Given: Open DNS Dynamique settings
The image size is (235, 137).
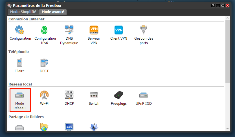Looking at the screenshot, I should pos(69,30).
